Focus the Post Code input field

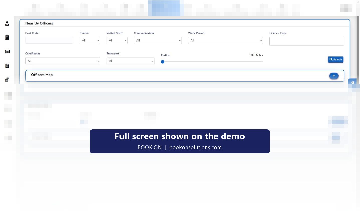click(49, 40)
